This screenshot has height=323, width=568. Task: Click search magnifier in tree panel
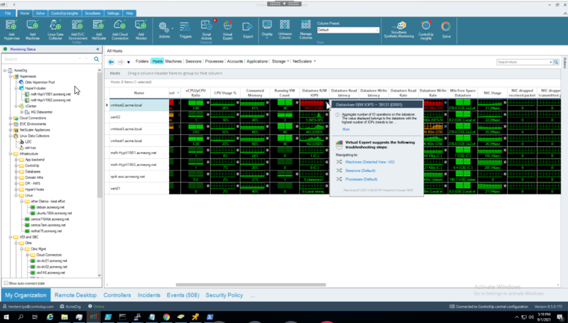97,59
